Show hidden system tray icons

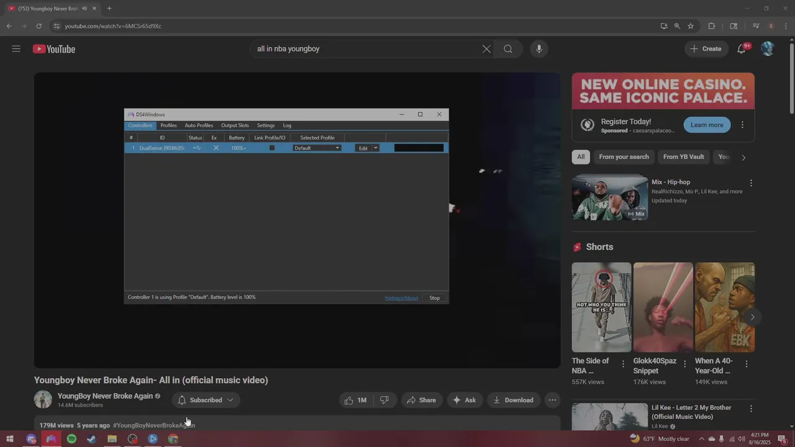pyautogui.click(x=702, y=439)
